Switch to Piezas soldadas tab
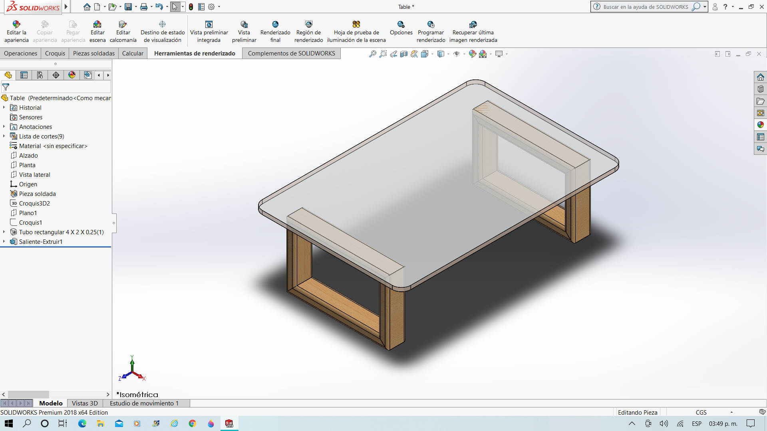 pos(94,53)
